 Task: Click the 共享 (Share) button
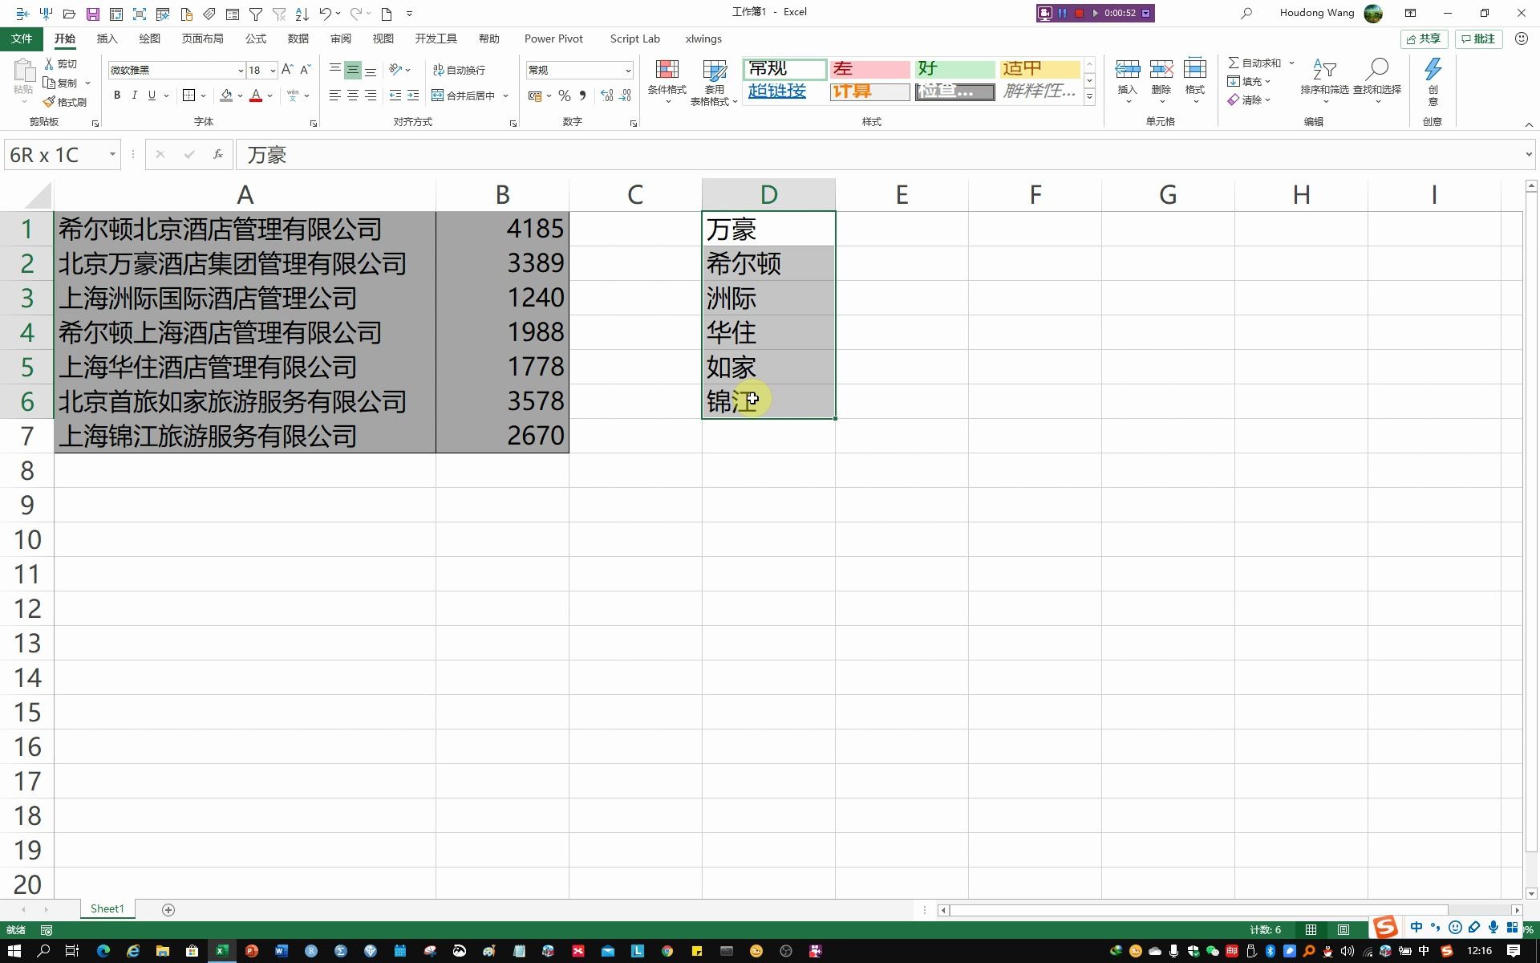(x=1423, y=39)
